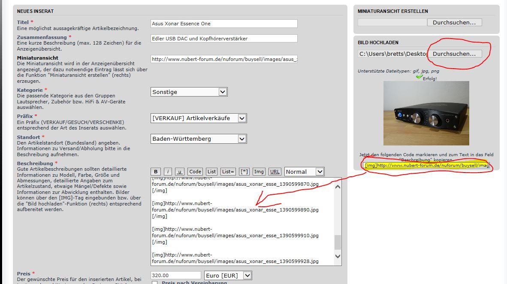This screenshot has height=284, width=507.
Task: Open the Kategorie dropdown showing Sonstige
Action: click(189, 92)
